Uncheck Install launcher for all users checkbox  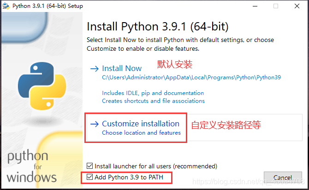tap(89, 166)
